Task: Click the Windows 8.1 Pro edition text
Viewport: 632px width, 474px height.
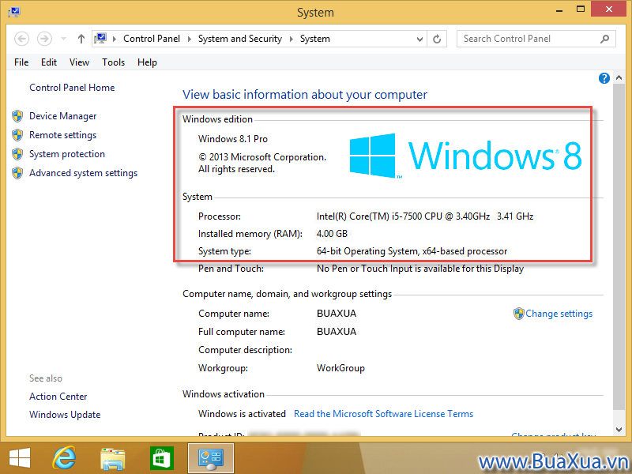Action: point(233,139)
